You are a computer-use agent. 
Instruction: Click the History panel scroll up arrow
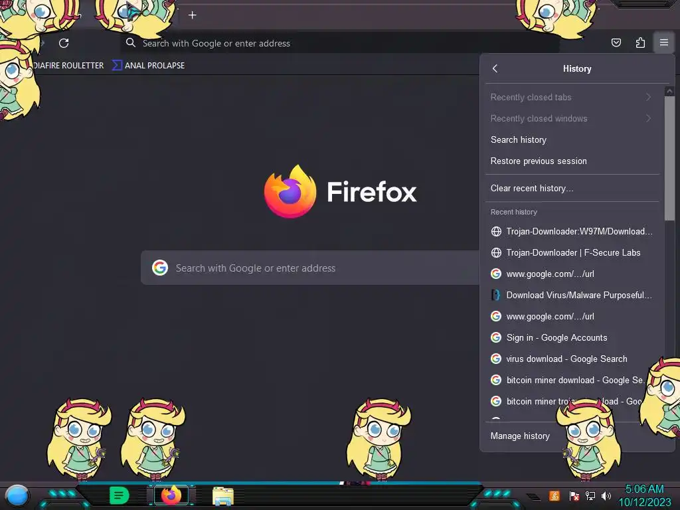[669, 91]
